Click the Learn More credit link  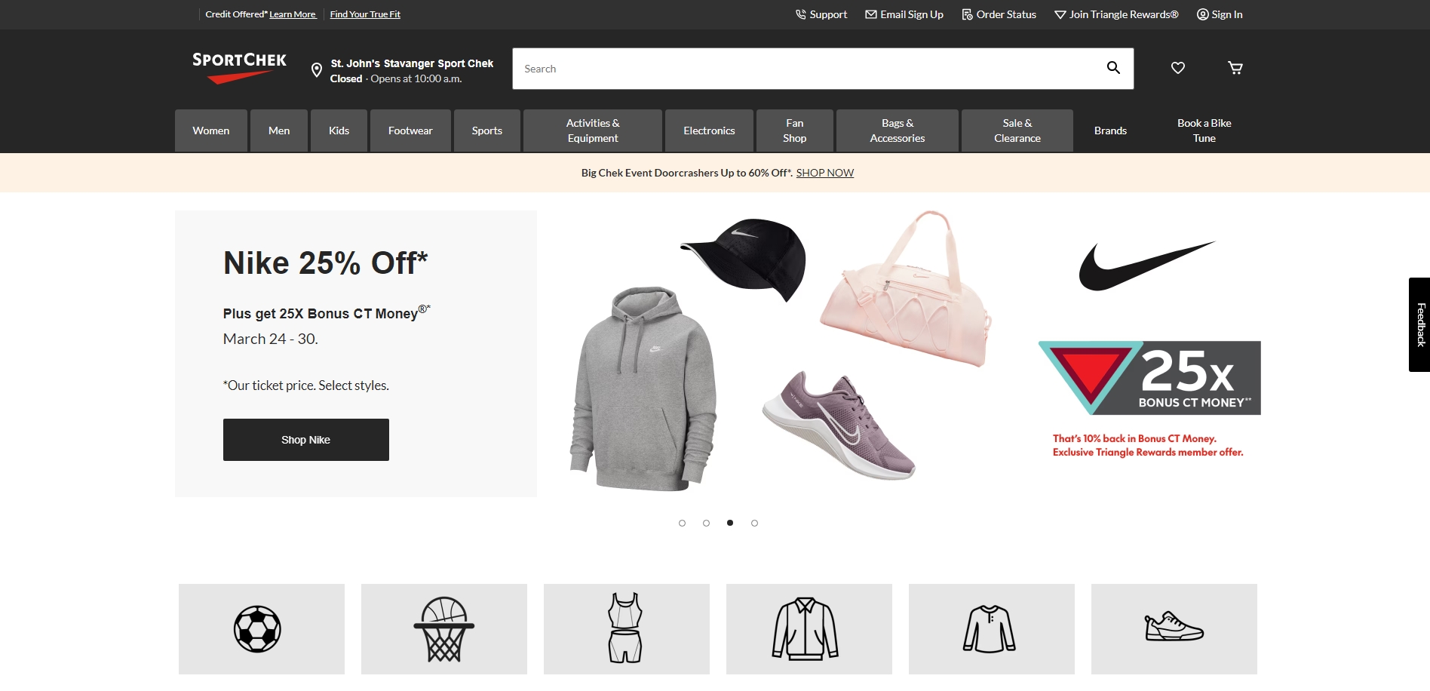pyautogui.click(x=293, y=14)
